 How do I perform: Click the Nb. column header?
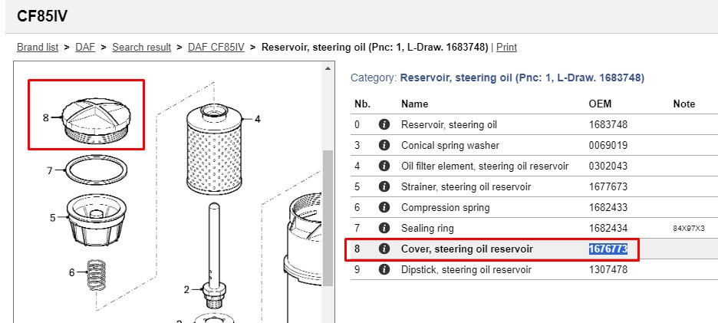click(362, 104)
